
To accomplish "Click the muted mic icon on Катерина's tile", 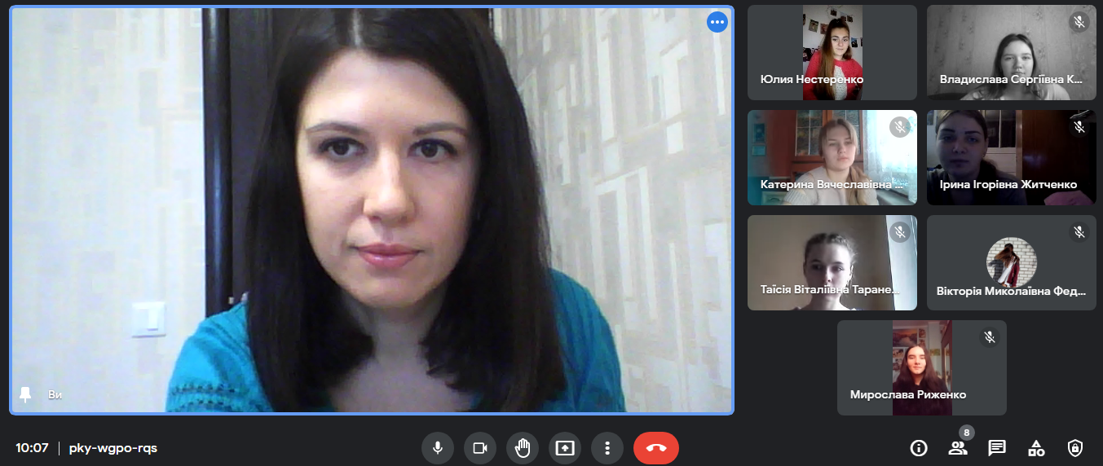I will click(900, 127).
